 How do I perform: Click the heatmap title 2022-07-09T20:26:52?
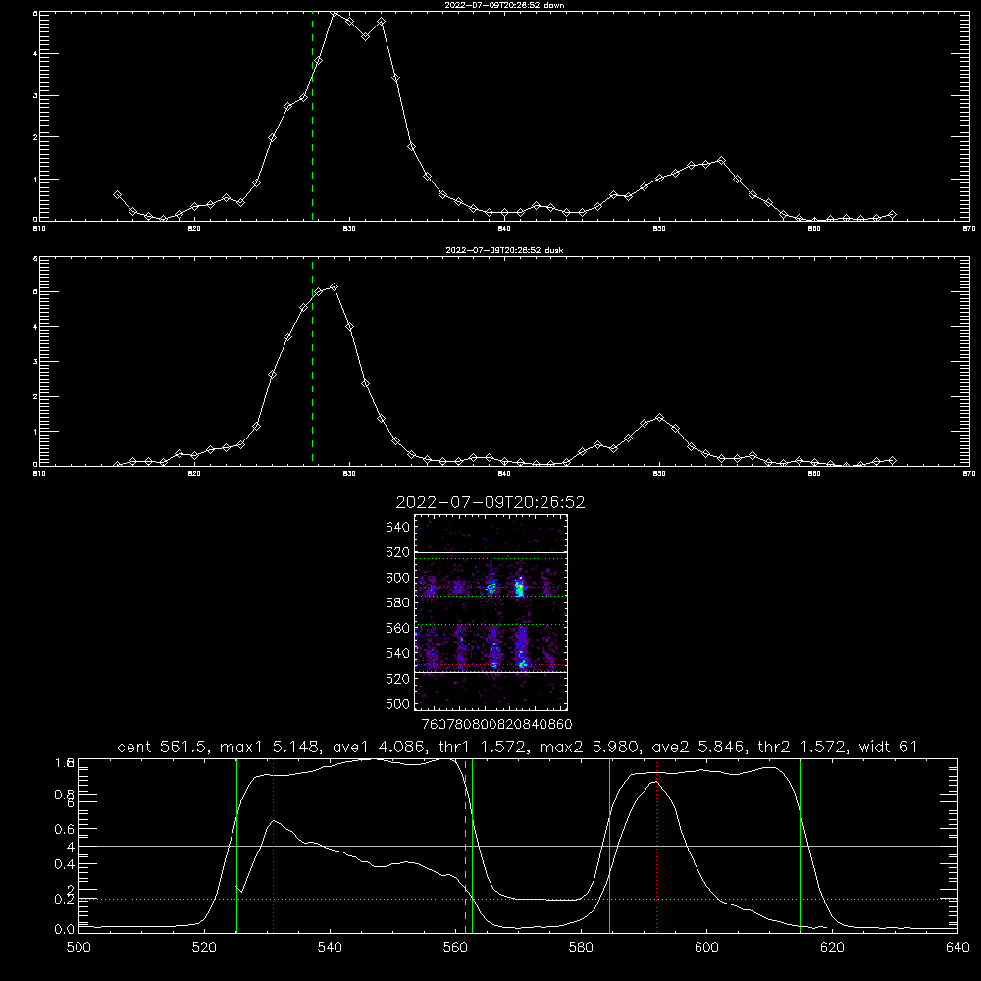pyautogui.click(x=490, y=502)
